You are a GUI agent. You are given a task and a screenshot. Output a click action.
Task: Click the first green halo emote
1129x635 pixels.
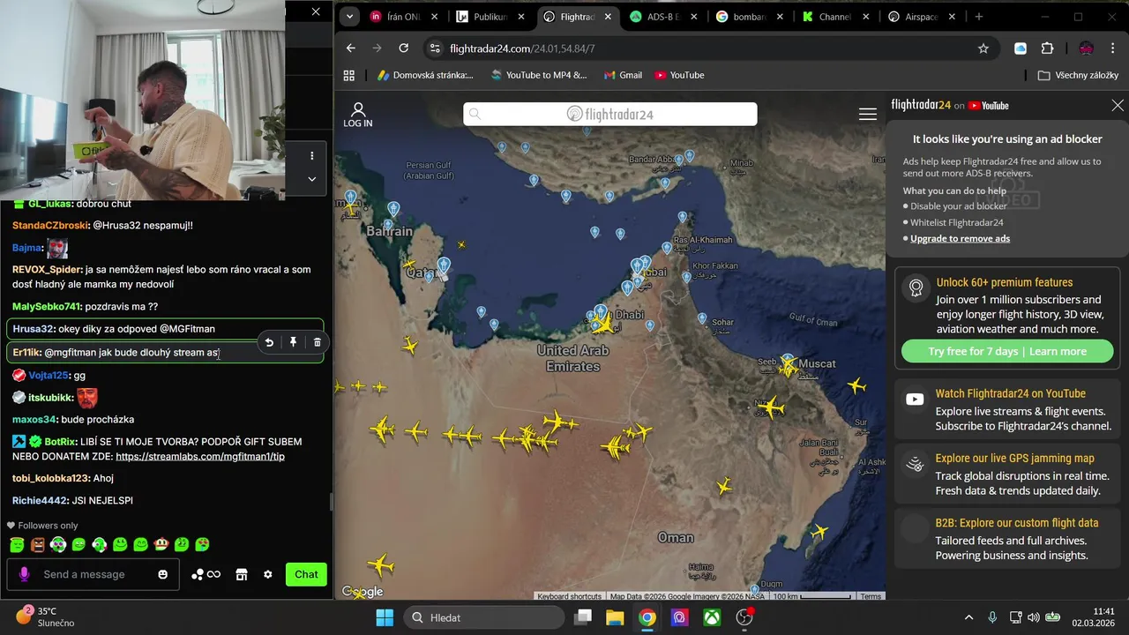point(17,545)
